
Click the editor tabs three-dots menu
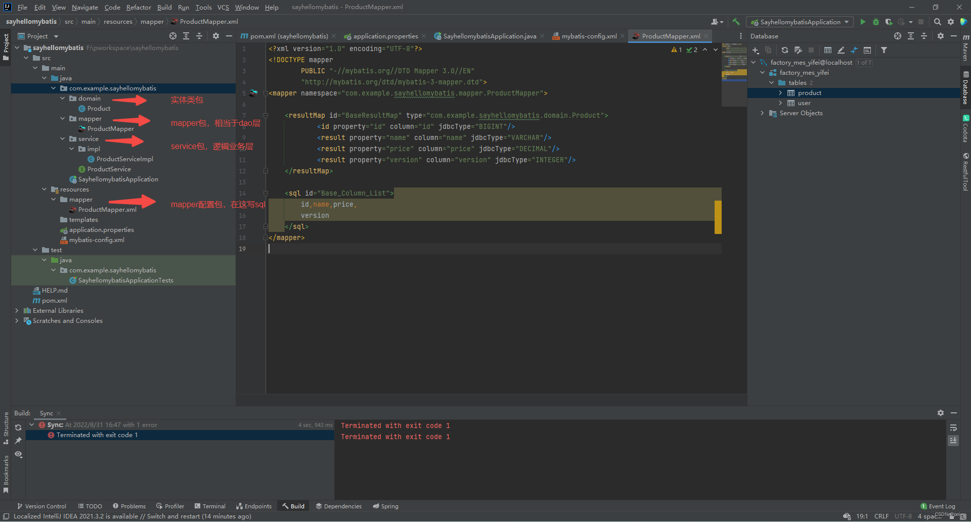pos(741,36)
